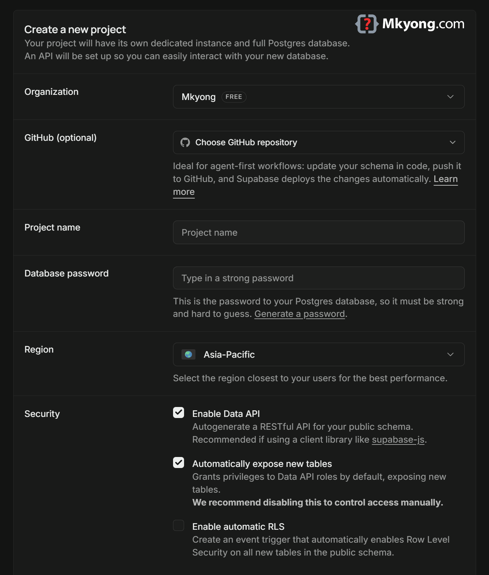Focus the Project name input field
This screenshot has width=489, height=575.
(x=319, y=232)
